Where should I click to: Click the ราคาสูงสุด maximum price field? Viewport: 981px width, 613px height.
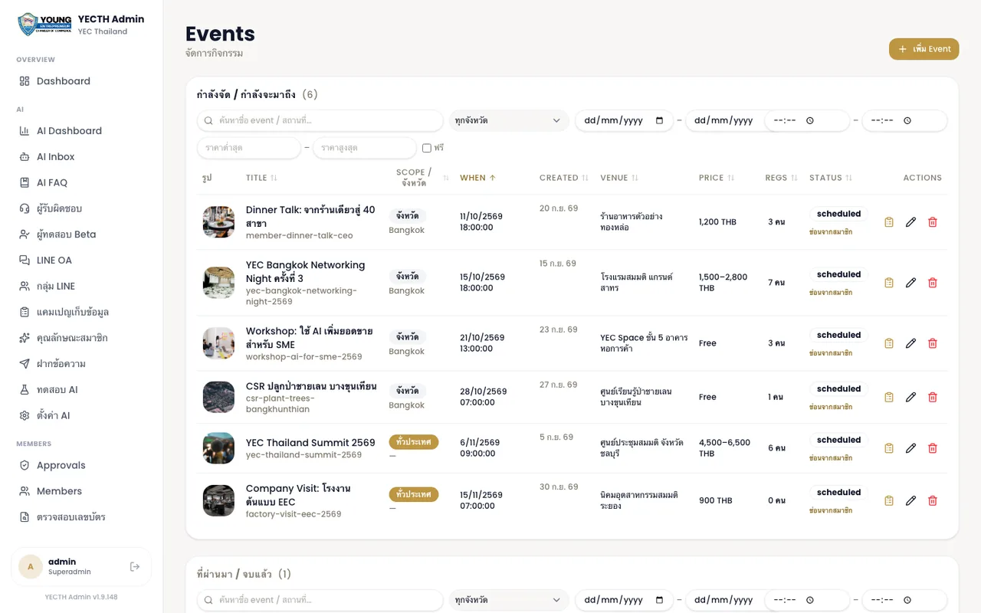tap(365, 148)
